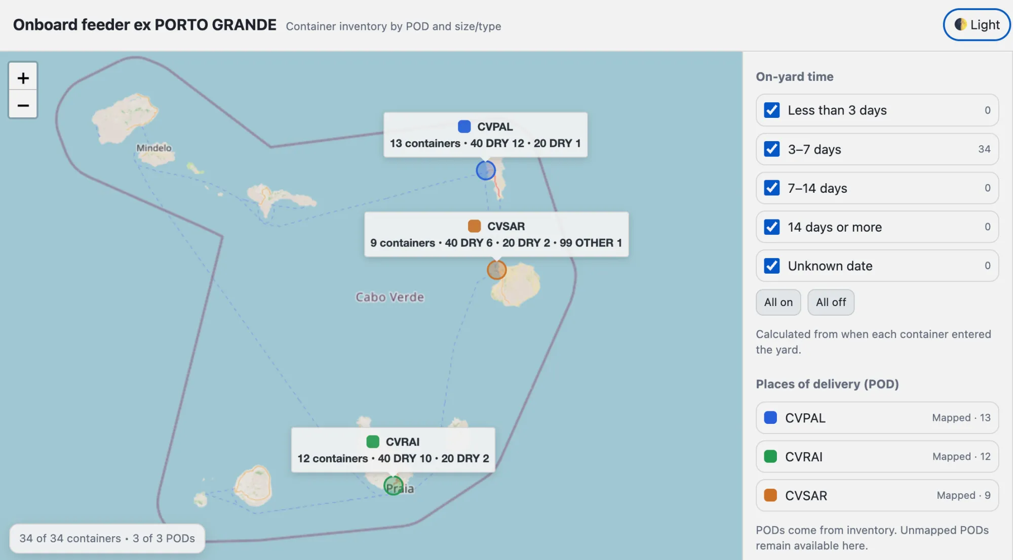1013x560 pixels.
Task: Click the Onboard feeder ex PORTO GRANDE title
Action: (x=145, y=25)
